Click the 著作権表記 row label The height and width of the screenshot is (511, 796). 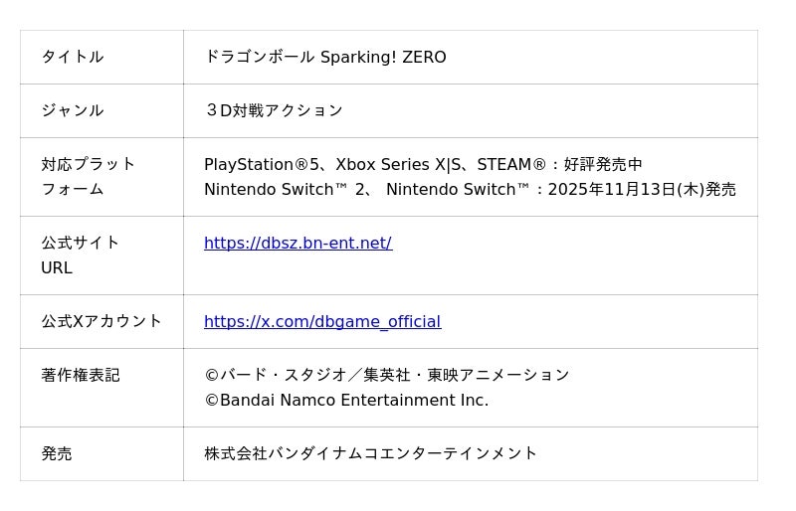80,376
